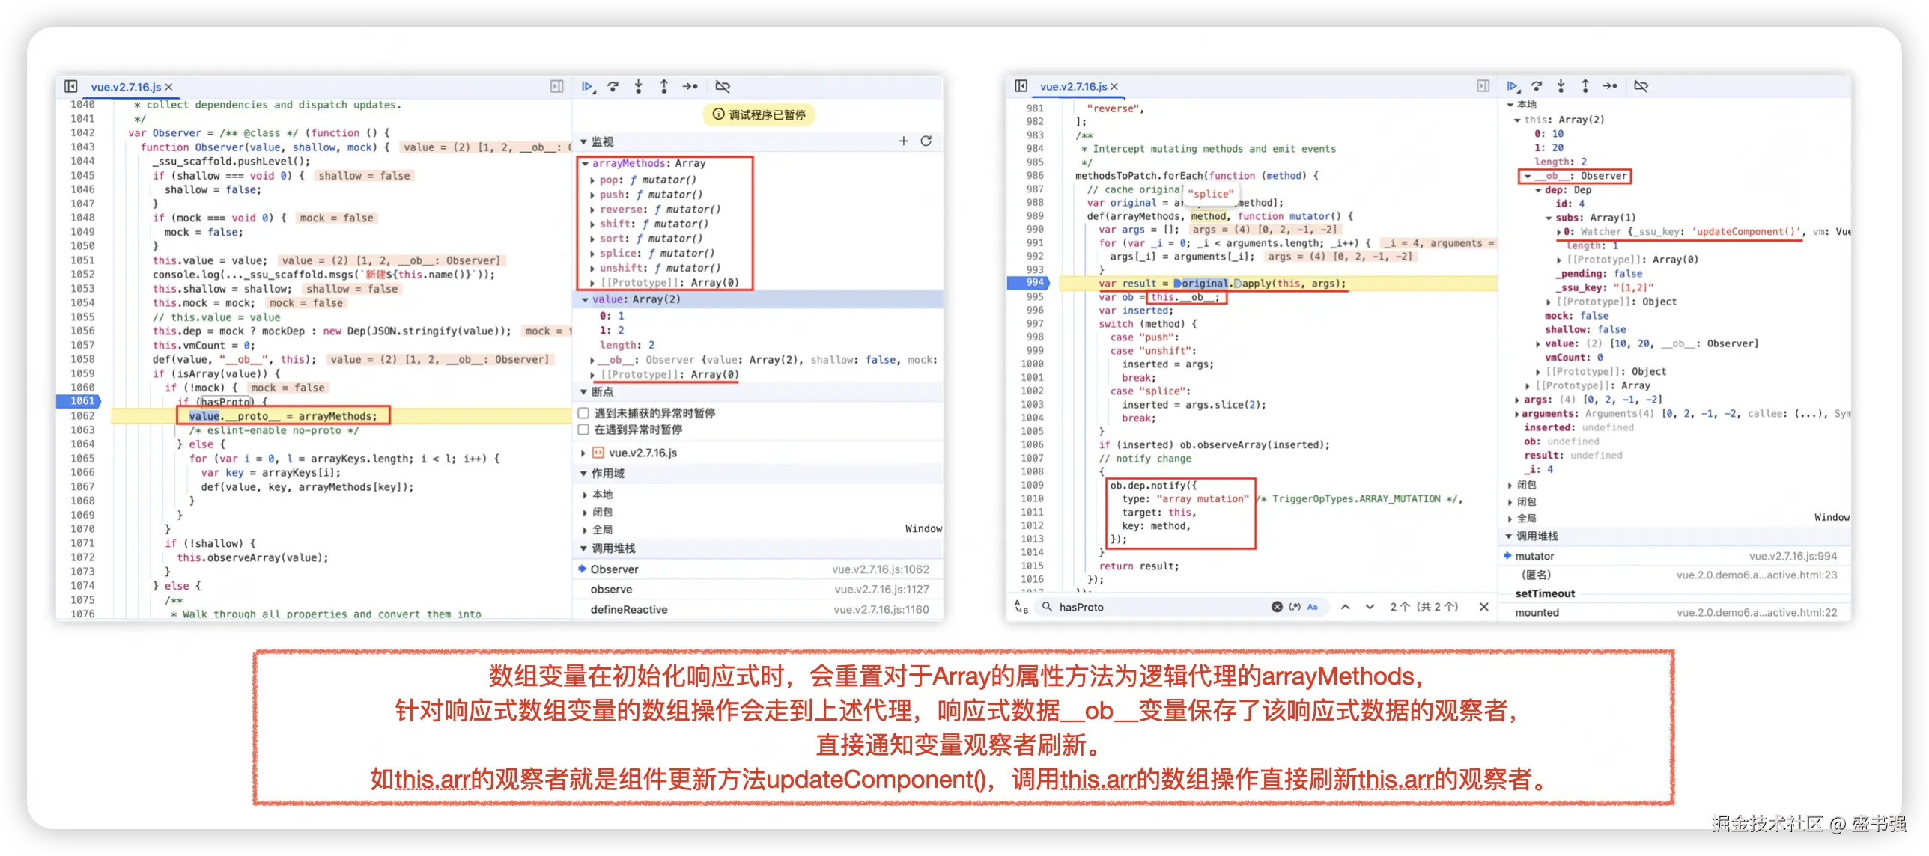Click step out icon in right debugger
Image resolution: width=1929 pixels, height=856 pixels.
[1585, 86]
